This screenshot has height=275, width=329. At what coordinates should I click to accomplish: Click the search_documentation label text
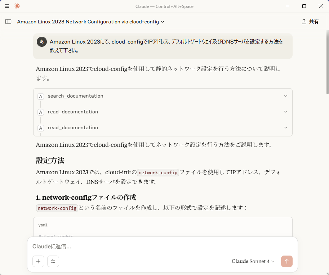pyautogui.click(x=76, y=96)
